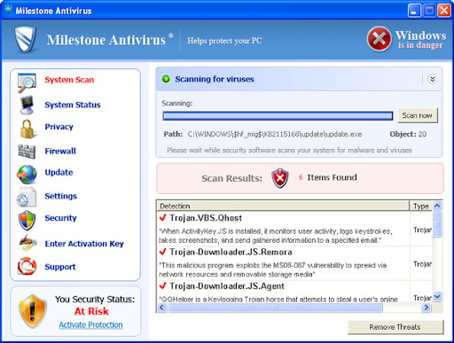454x343 pixels.
Task: Go to the Privacy section
Action: point(59,127)
